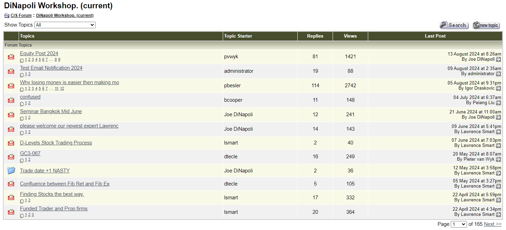Click topic starter bcooper

pos(233,100)
